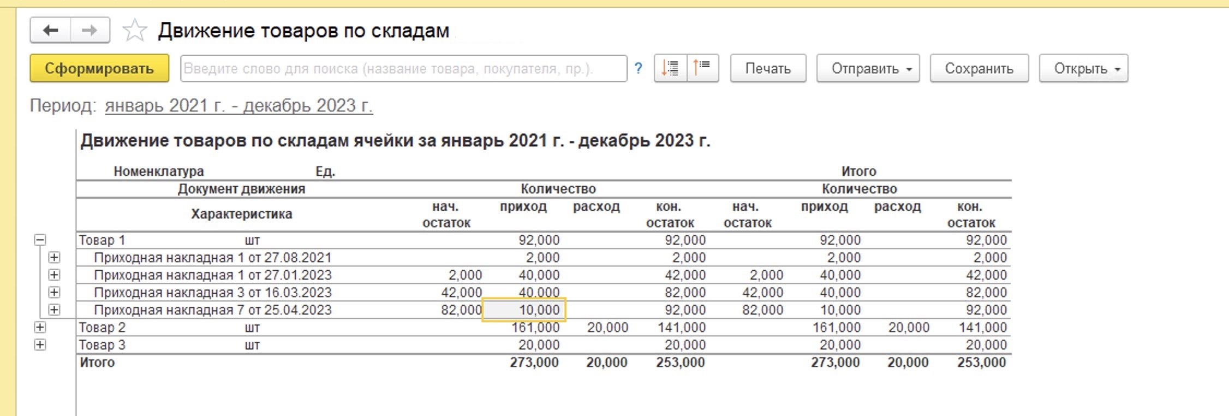Select text Приходная накладная 3 от 16.03.2023
This screenshot has height=416, width=1229.
[x=213, y=293]
